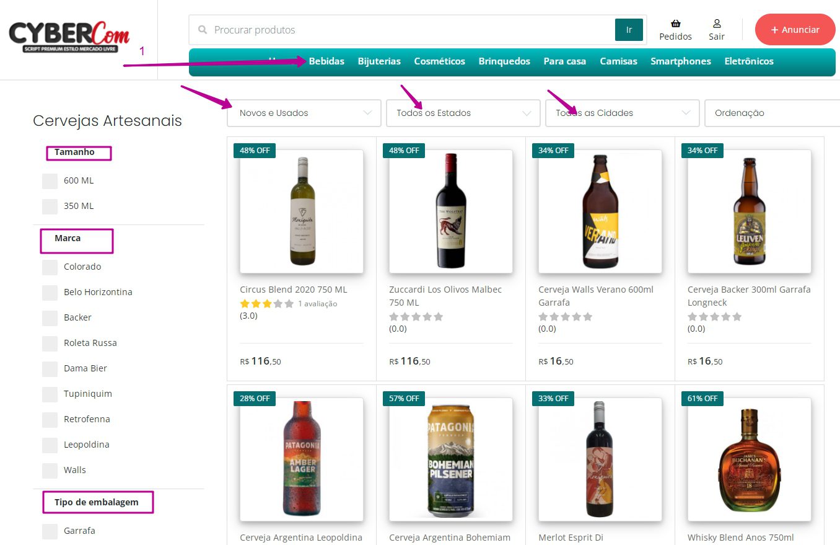The image size is (840, 545).
Task: Open Circus Blend 2020 product image
Action: (302, 211)
